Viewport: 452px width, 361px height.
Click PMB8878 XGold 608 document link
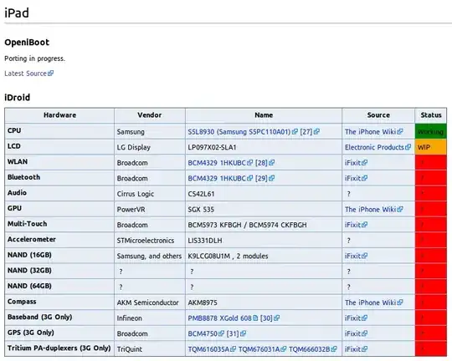tap(223, 318)
